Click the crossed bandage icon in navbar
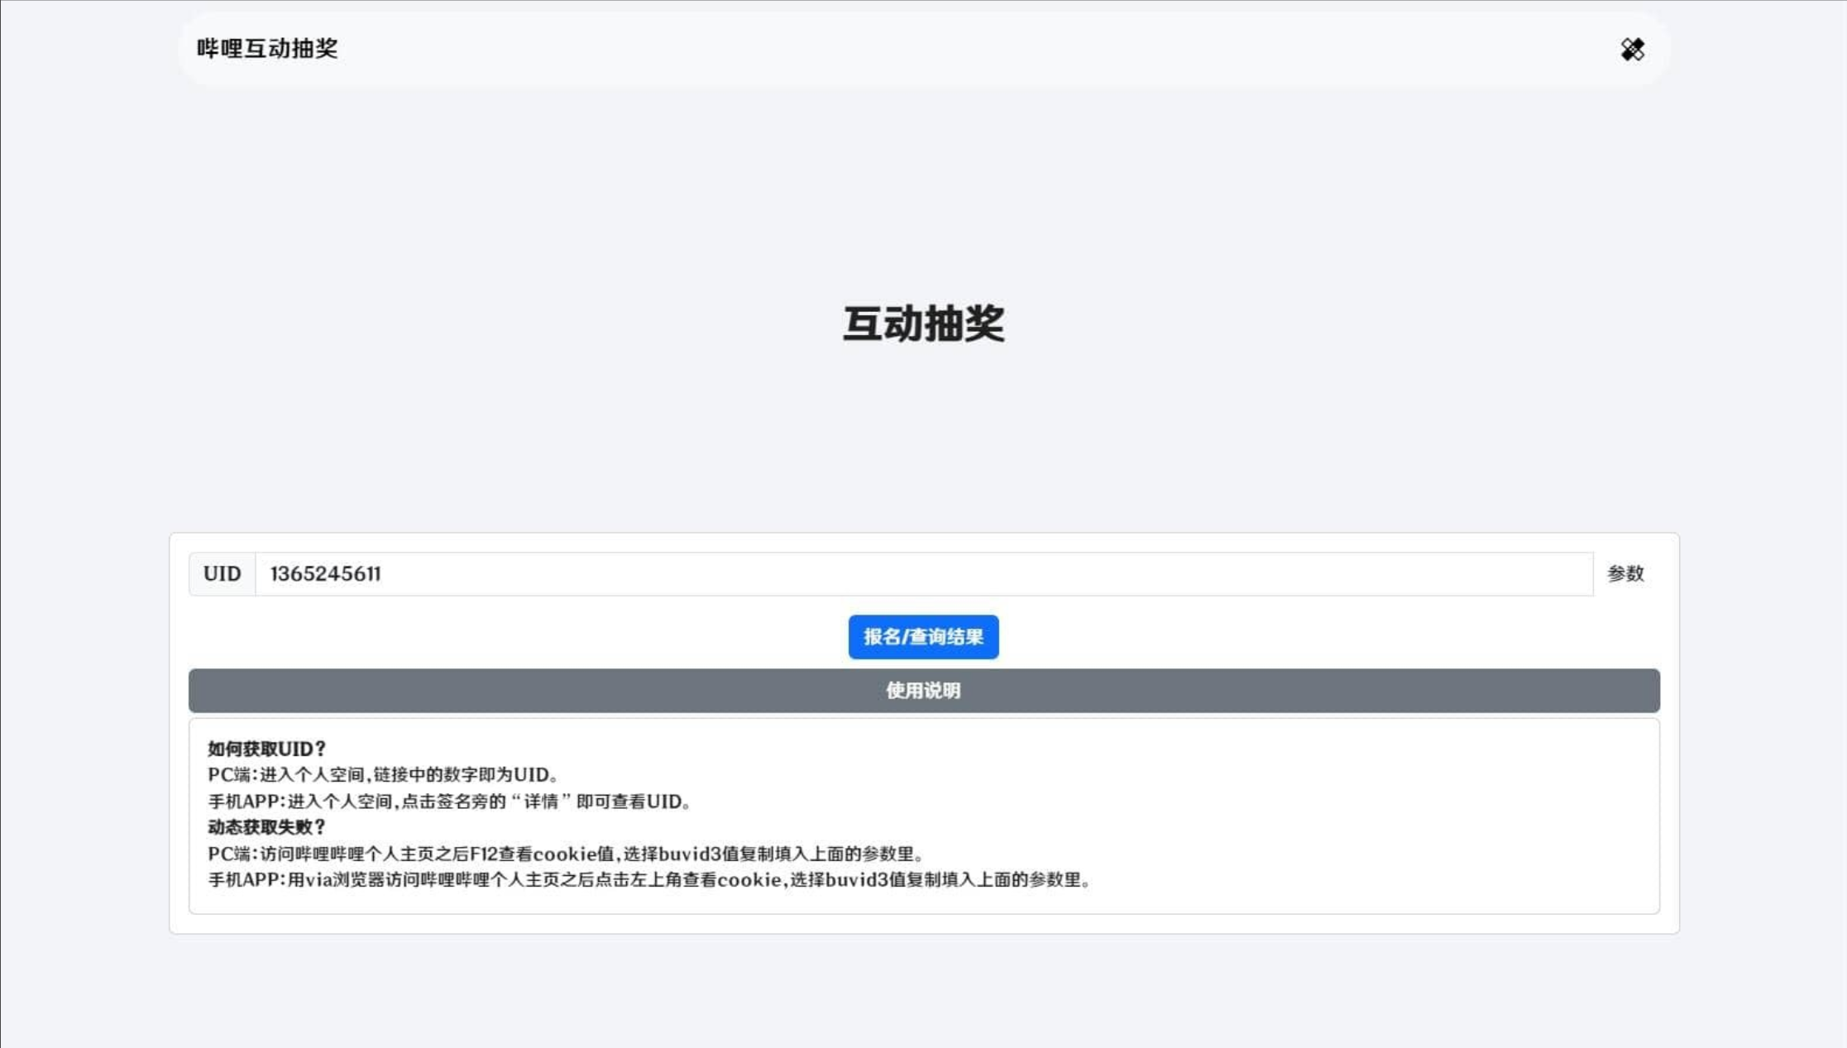Image resolution: width=1847 pixels, height=1048 pixels. coord(1632,50)
